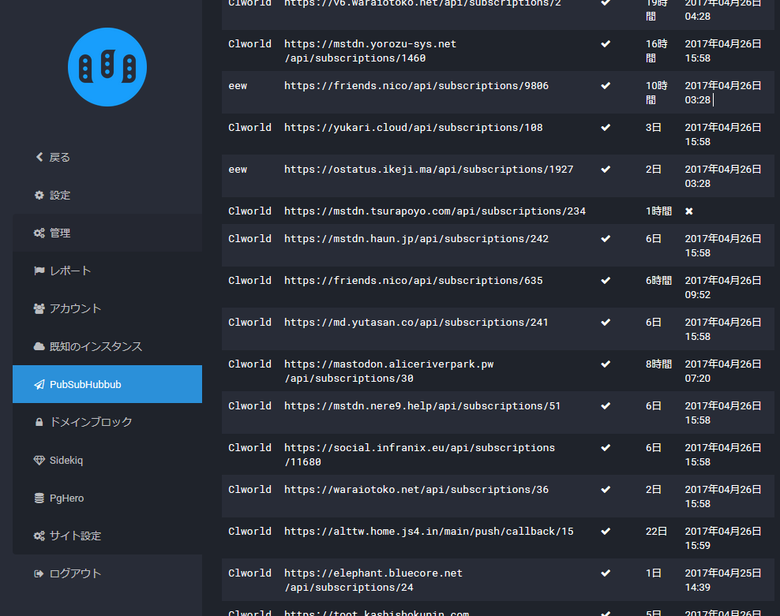Click the flag icon for レポート
Viewport: 780px width, 616px height.
coord(39,271)
